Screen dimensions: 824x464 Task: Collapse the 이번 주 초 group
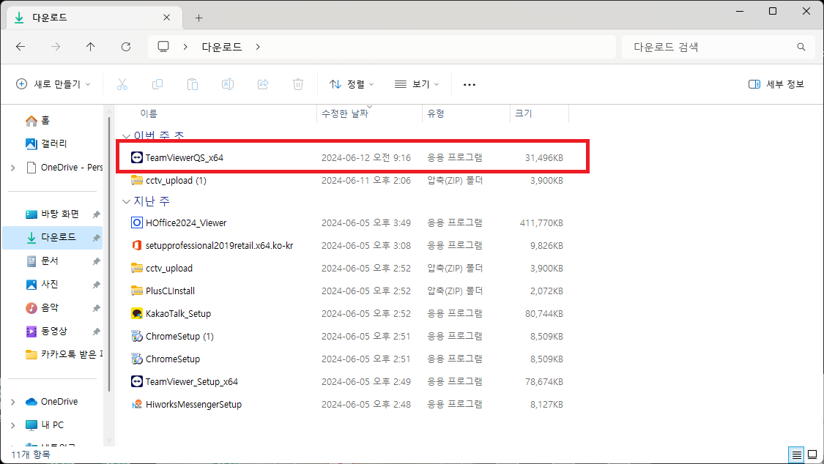point(126,136)
